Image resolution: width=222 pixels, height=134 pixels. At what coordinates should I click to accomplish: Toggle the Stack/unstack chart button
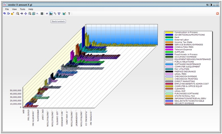[x=51, y=13]
